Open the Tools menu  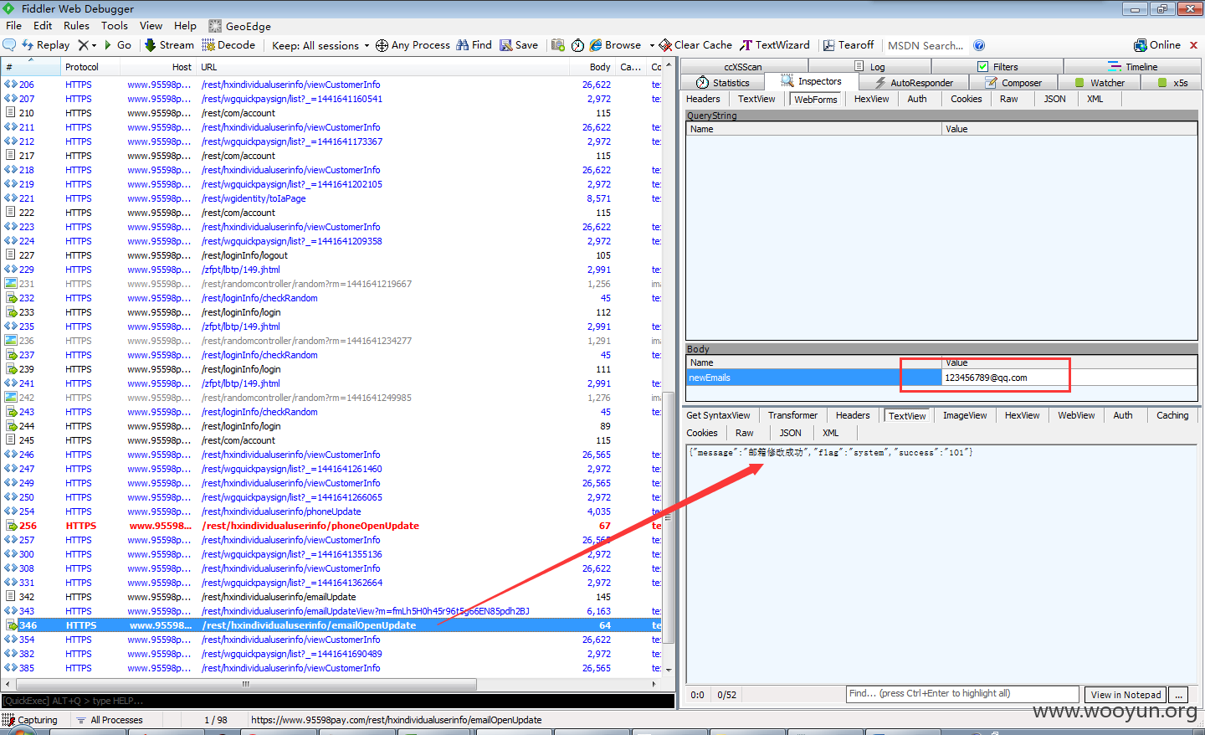(x=115, y=26)
